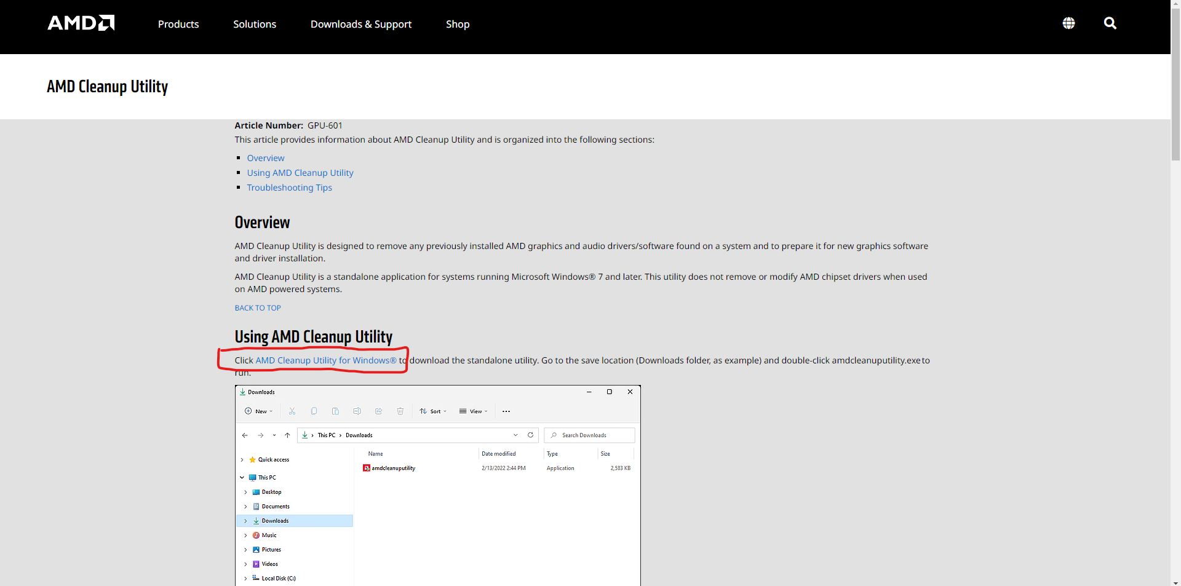Click the Refresh icon in the address bar
The image size is (1181, 586).
[530, 435]
